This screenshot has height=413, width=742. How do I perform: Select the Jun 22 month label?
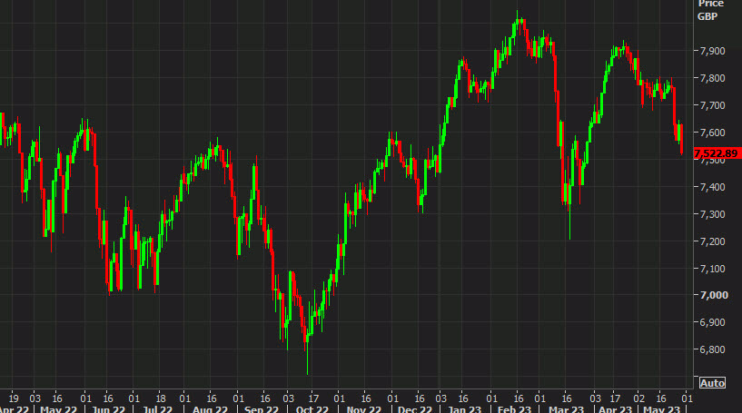pyautogui.click(x=108, y=408)
